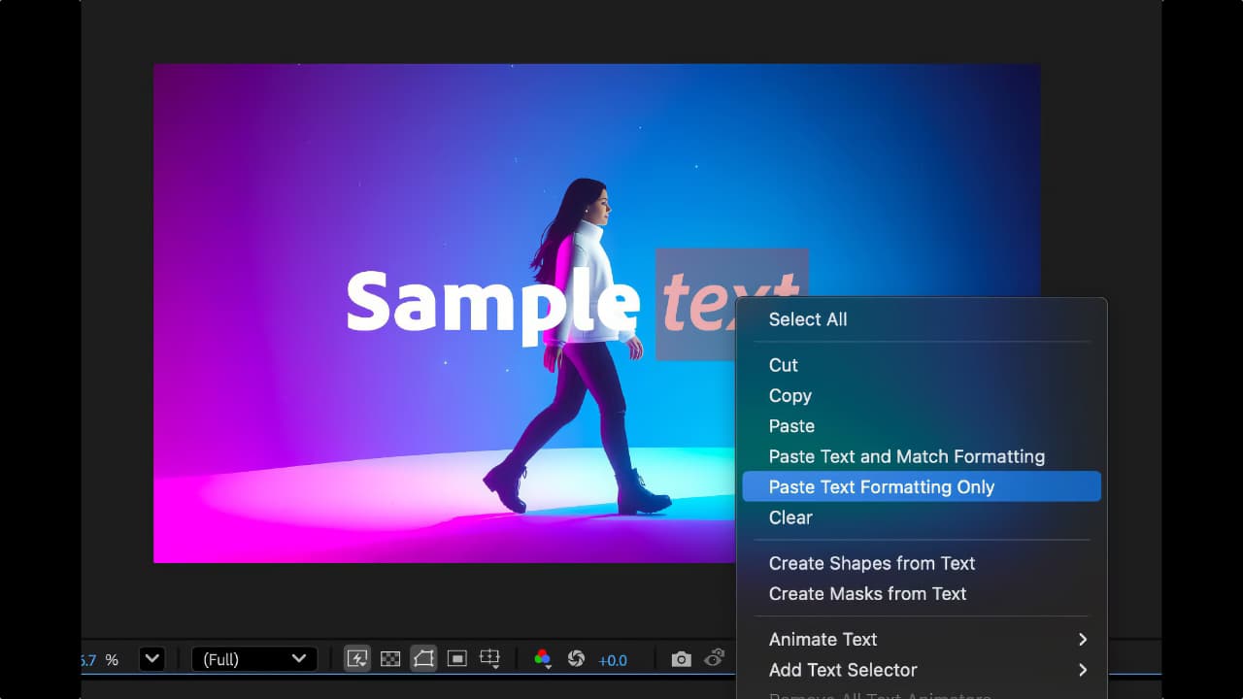This screenshot has height=699, width=1243.
Task: Select Create Masks from Text
Action: click(867, 593)
